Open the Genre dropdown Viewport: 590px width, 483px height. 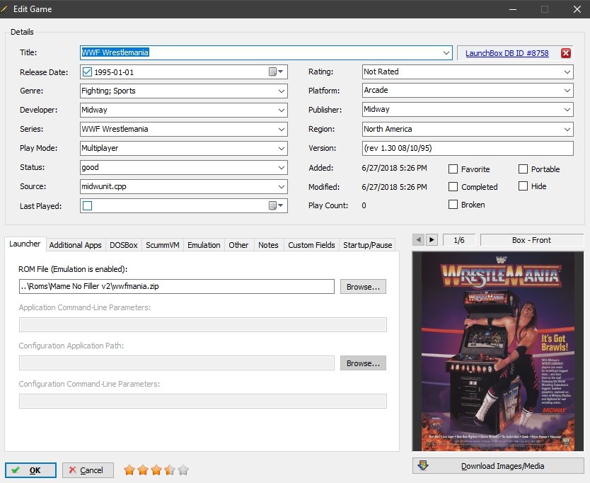click(282, 91)
